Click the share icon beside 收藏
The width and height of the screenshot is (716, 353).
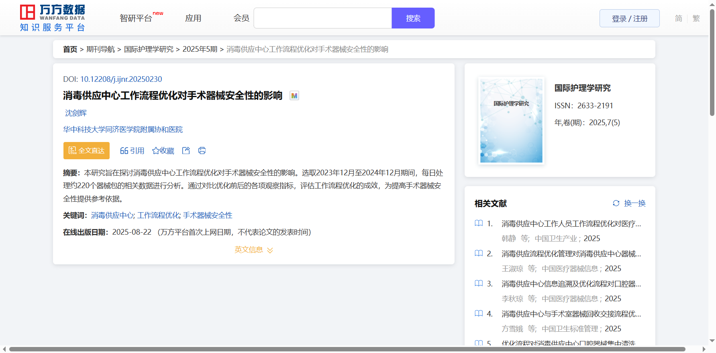click(186, 150)
